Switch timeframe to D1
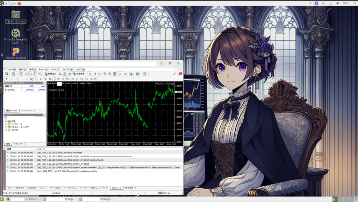The image size is (358, 202). pos(87,79)
